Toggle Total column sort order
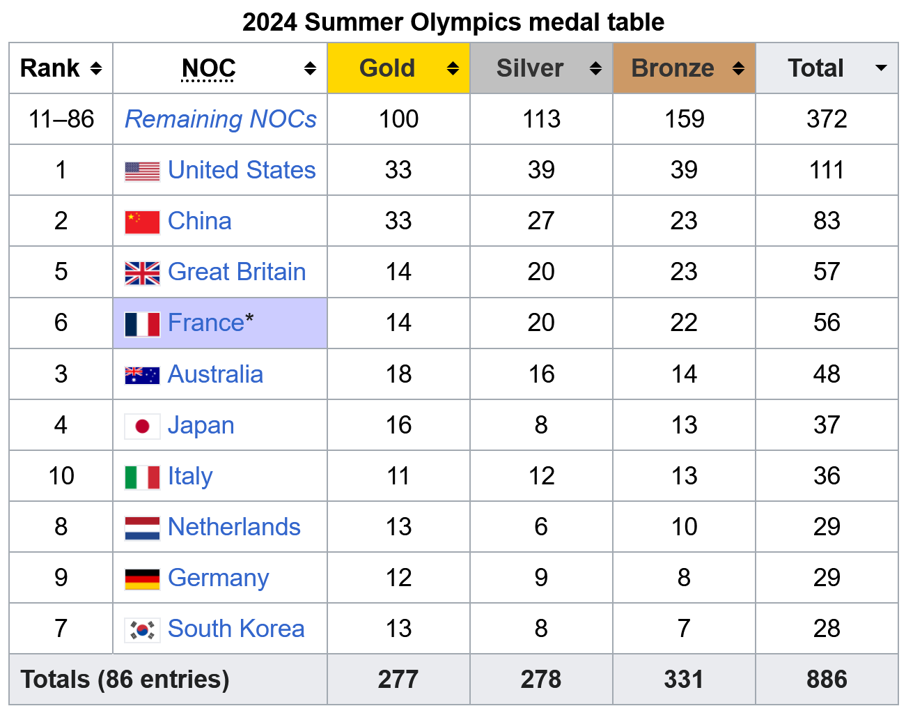This screenshot has height=713, width=906. (x=880, y=68)
